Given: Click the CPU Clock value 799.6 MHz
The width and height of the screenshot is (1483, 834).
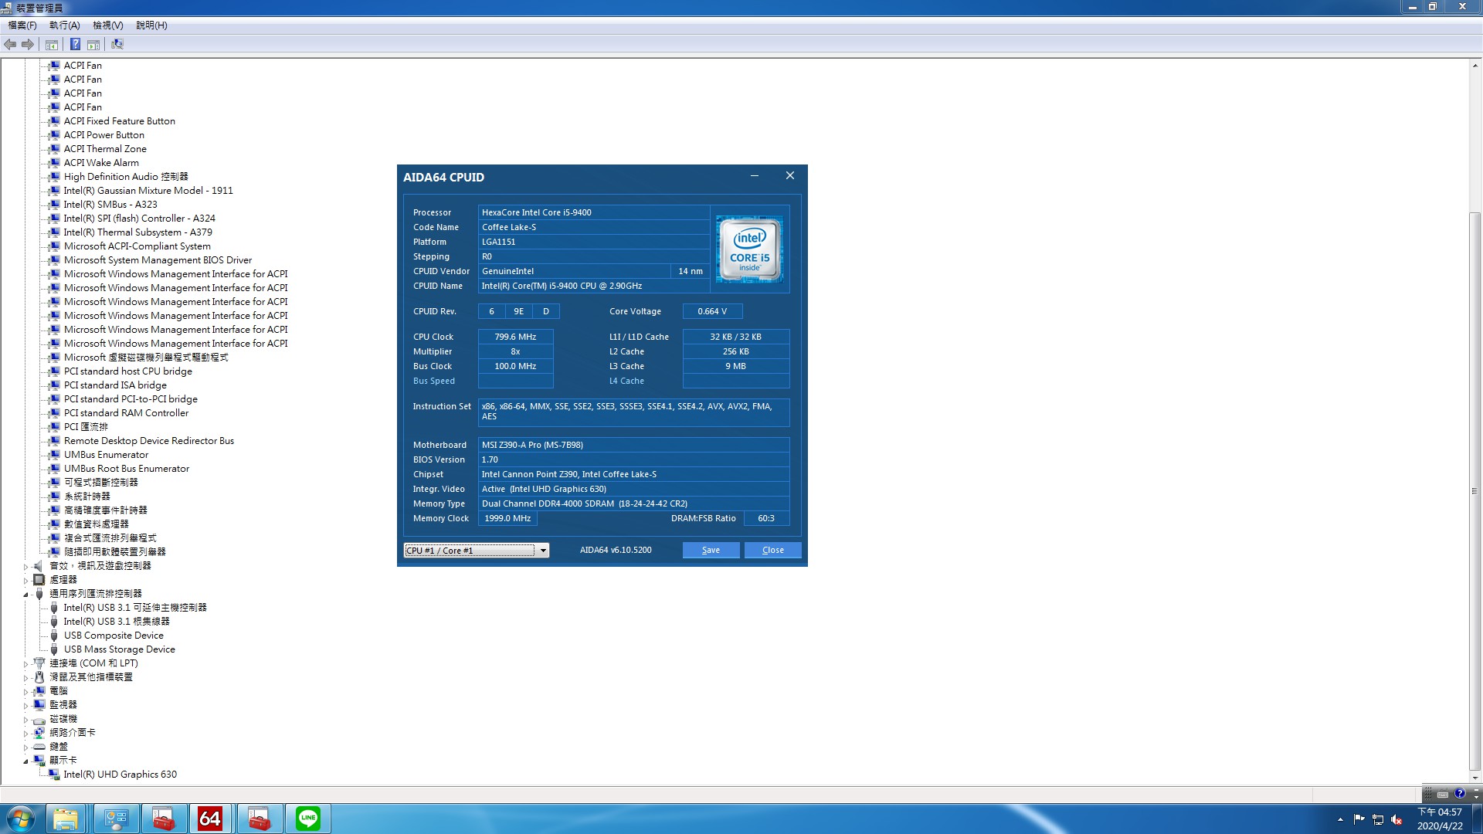Looking at the screenshot, I should click(515, 337).
